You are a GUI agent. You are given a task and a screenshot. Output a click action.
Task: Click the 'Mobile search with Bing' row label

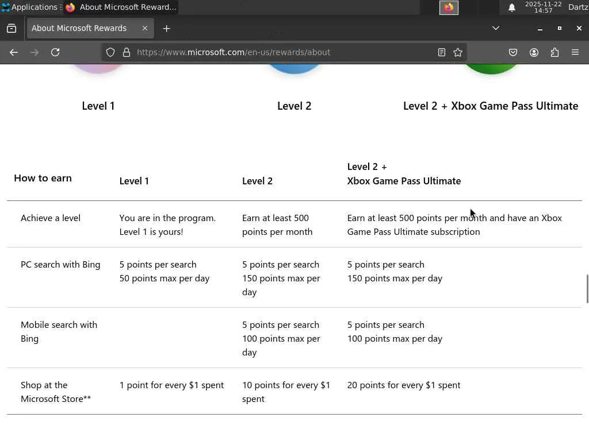tap(59, 332)
